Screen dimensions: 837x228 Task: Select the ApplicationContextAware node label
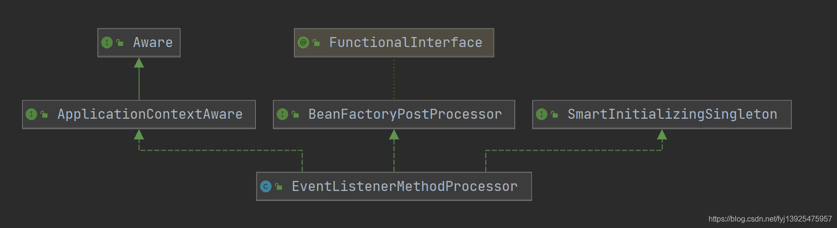coord(150,114)
